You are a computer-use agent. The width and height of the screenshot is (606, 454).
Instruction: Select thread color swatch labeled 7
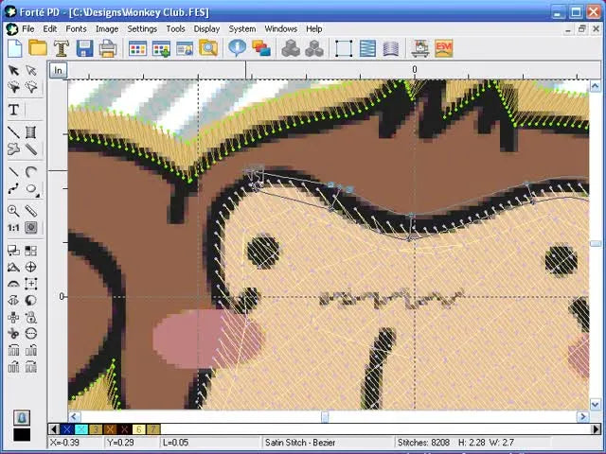[x=153, y=428]
